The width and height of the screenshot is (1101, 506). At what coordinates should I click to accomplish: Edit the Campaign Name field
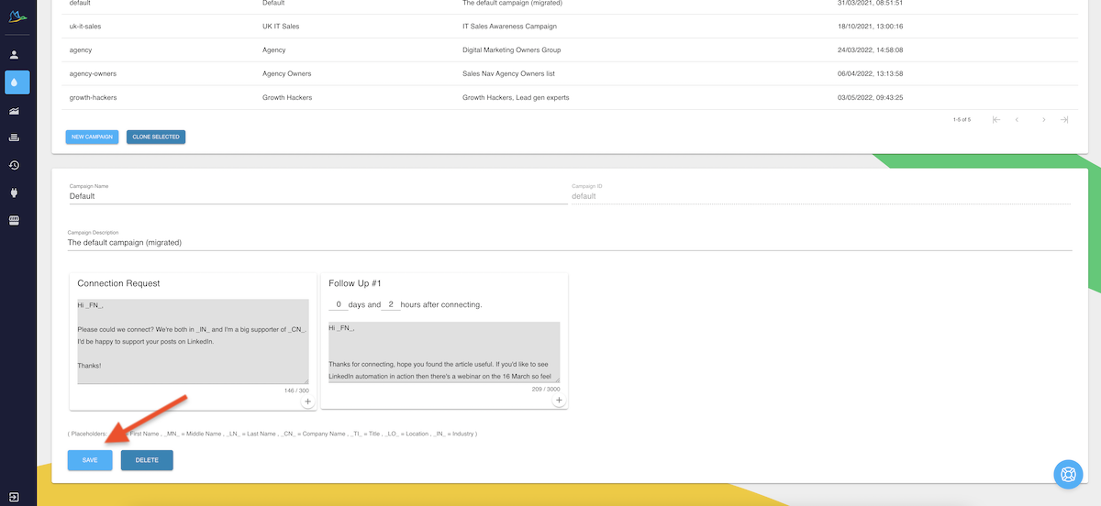[x=317, y=196]
